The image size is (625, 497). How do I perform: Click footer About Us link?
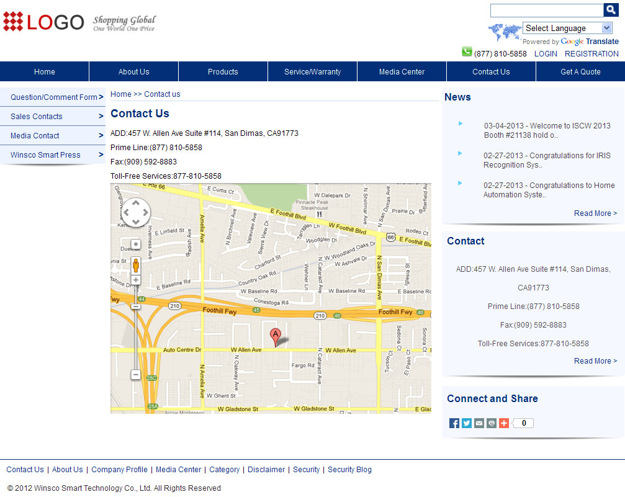[x=68, y=470]
